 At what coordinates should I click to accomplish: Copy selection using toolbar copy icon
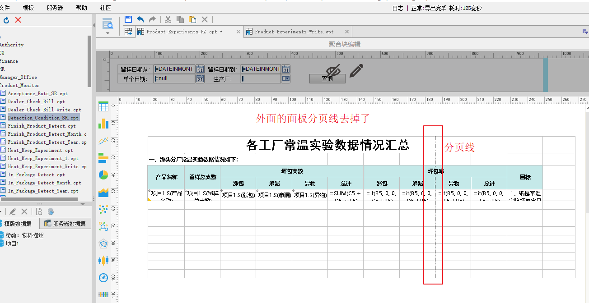[x=180, y=19]
